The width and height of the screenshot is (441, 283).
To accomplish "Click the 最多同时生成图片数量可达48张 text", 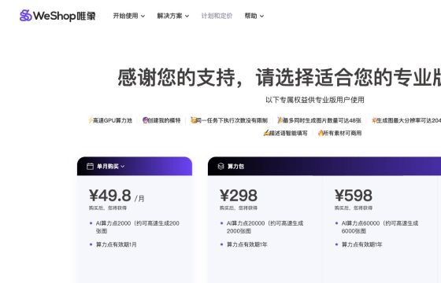I will (322, 120).
